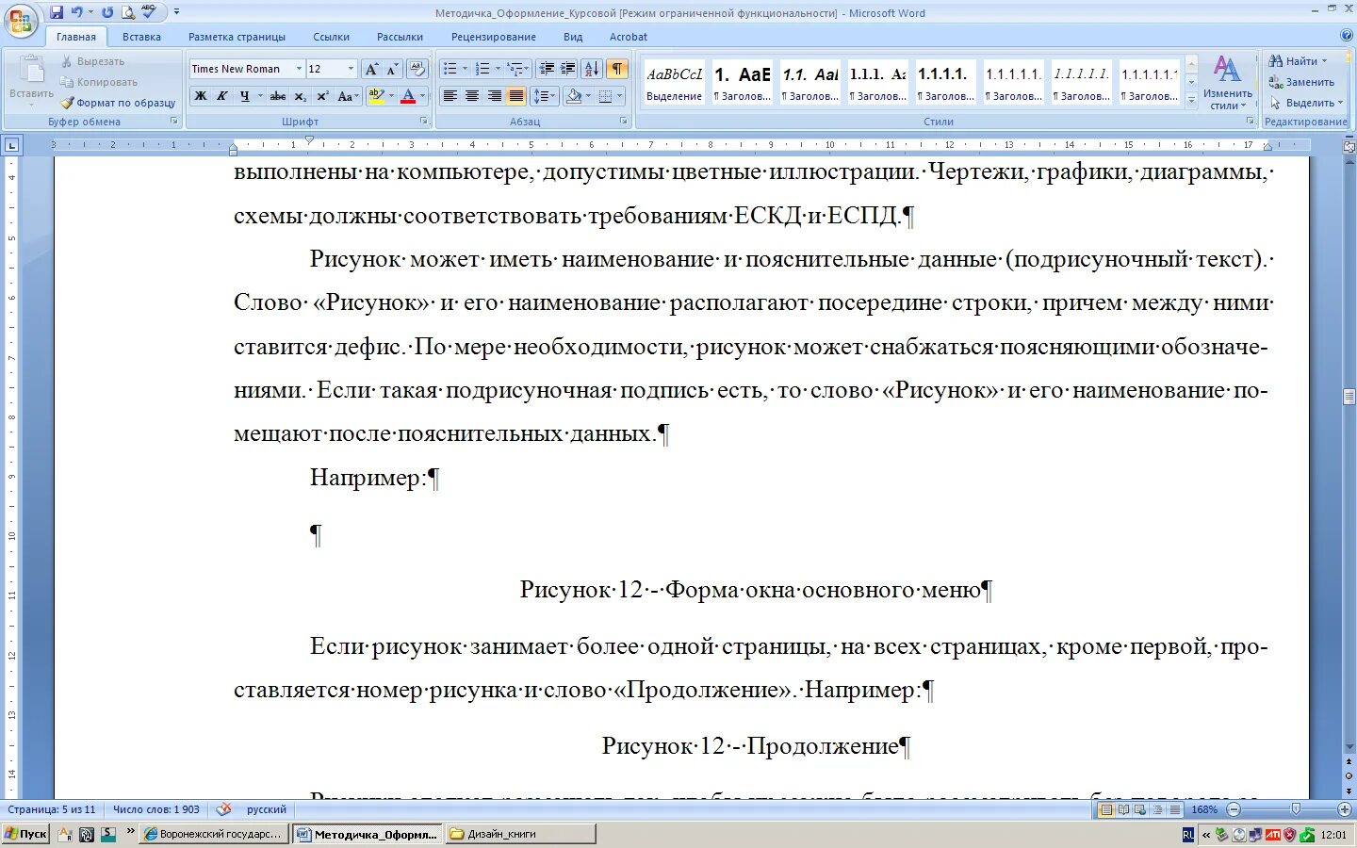Open the Абзац dialog launcher
The height and width of the screenshot is (848, 1357).
coord(624,122)
